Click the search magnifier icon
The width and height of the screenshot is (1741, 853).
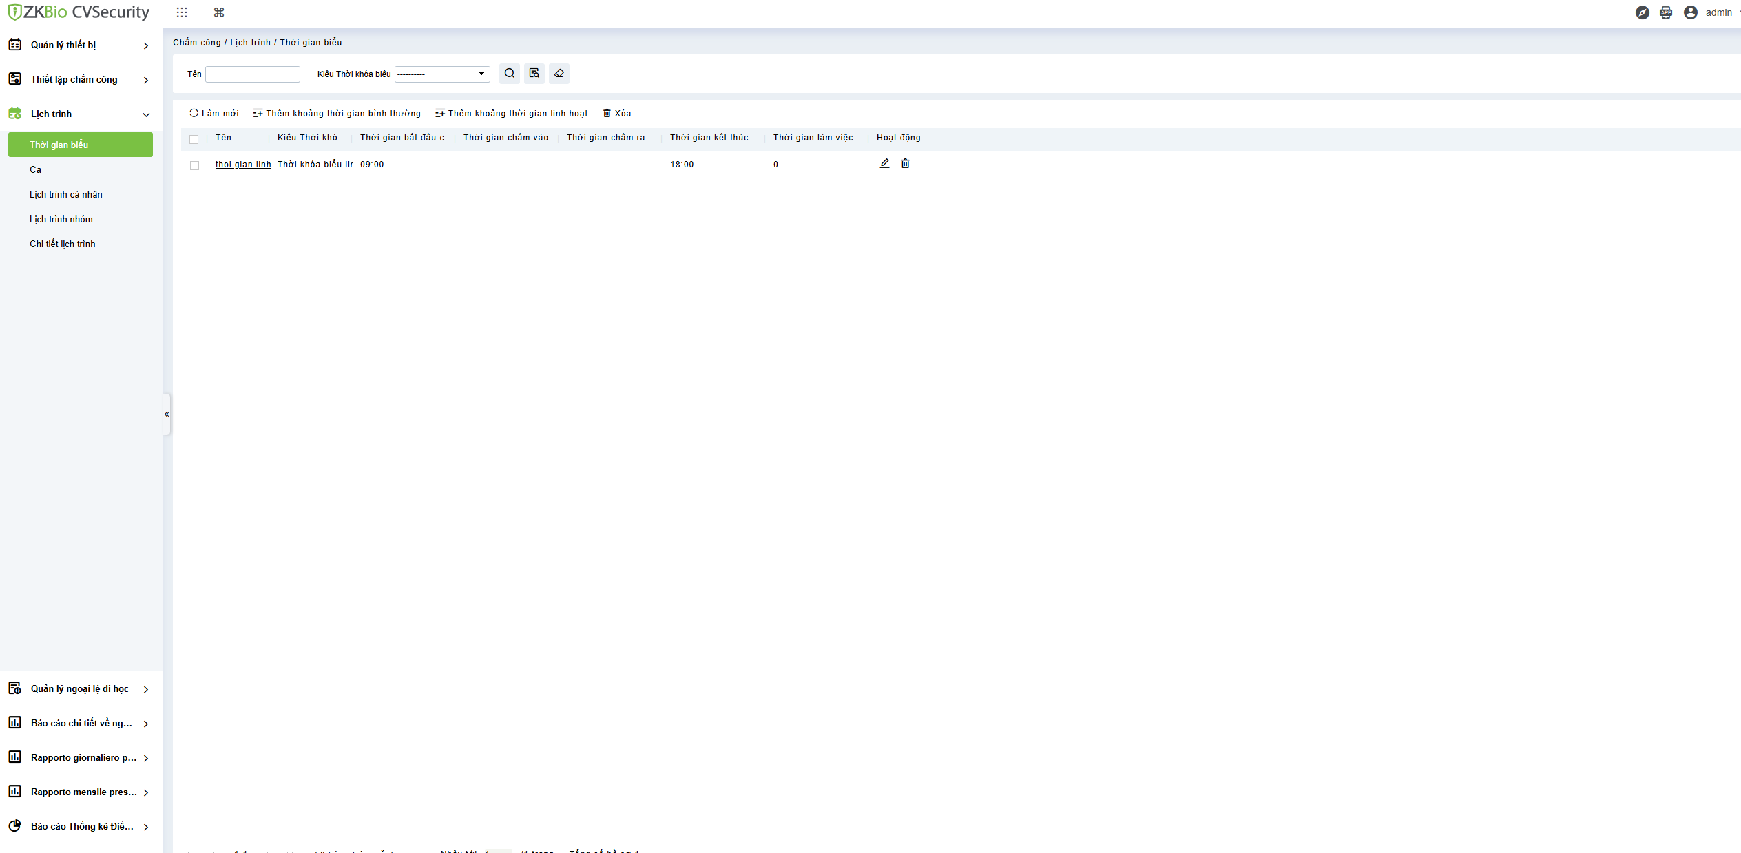pos(509,74)
